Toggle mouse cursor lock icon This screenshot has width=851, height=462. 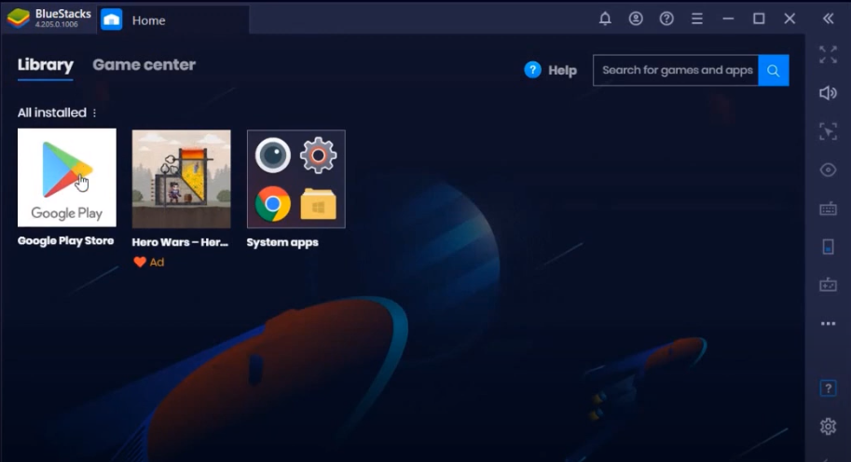829,131
